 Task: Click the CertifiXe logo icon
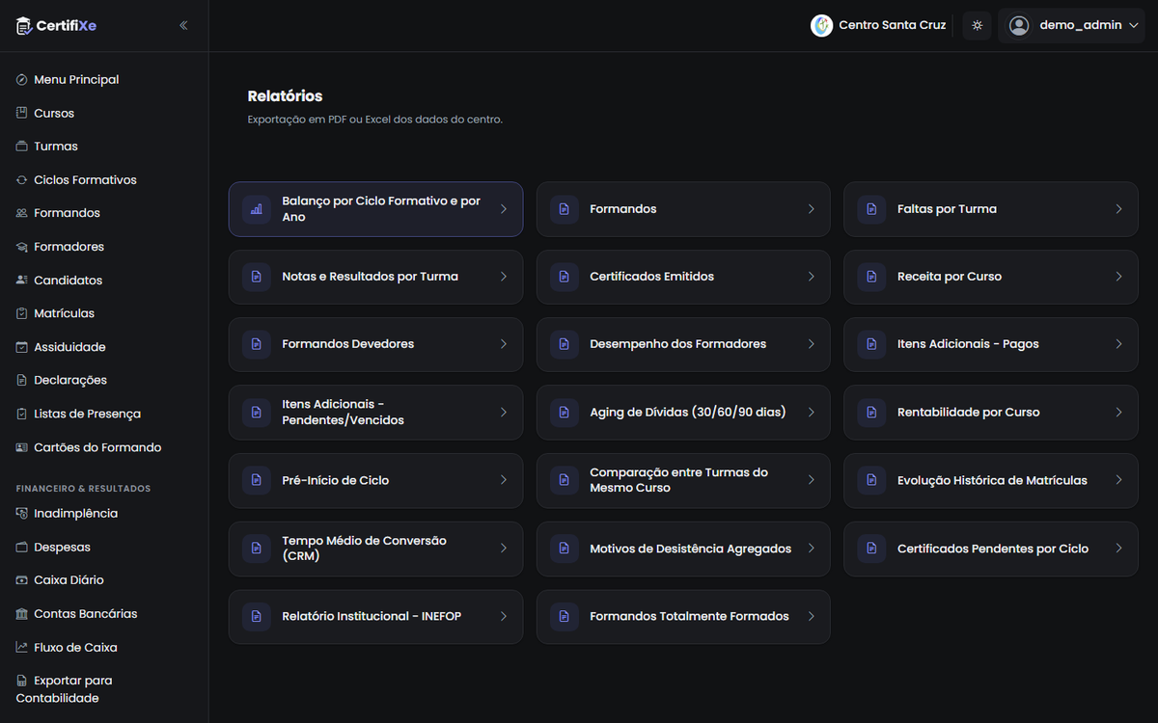tap(24, 26)
